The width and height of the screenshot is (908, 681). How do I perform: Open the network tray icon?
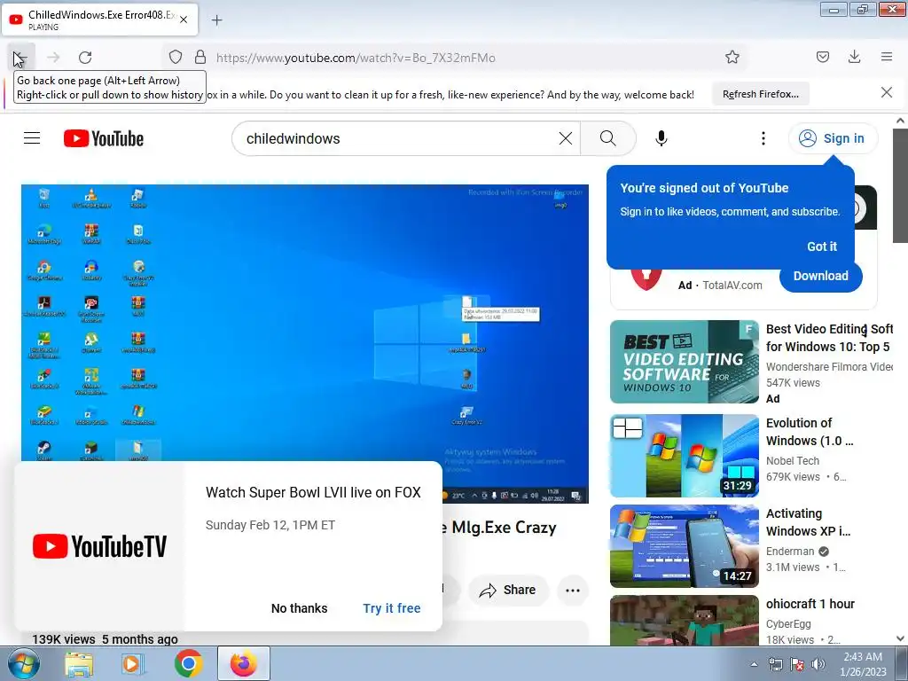click(775, 664)
